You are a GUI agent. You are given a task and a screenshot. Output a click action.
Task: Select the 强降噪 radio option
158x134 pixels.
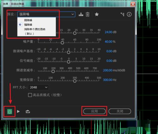click(20, 25)
